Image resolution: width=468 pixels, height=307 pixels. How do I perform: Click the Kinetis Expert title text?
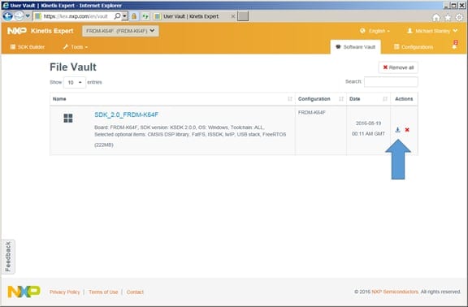tap(52, 31)
